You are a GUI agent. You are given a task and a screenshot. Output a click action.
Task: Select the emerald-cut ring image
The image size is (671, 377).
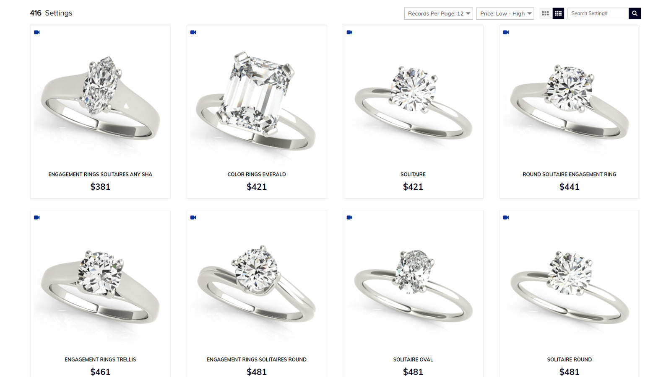click(x=257, y=101)
